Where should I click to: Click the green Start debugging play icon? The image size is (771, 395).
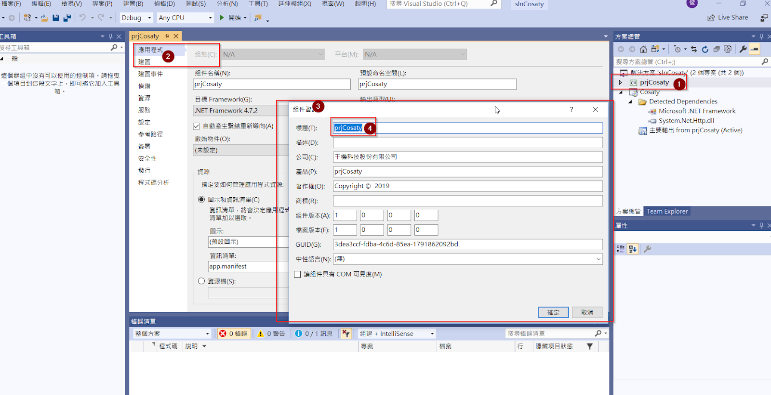click(222, 18)
